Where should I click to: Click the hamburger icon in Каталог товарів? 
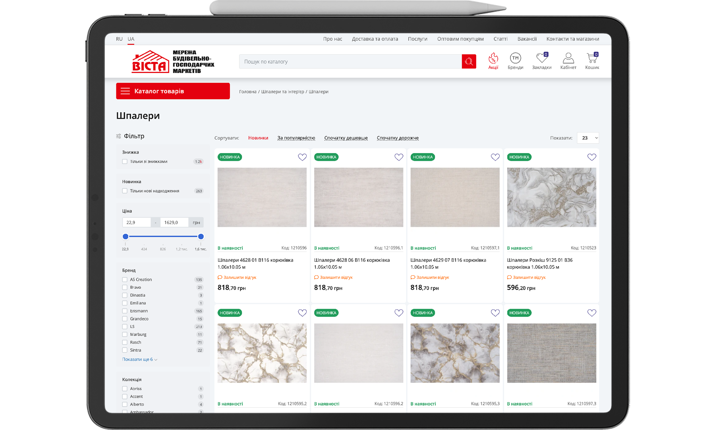point(125,91)
